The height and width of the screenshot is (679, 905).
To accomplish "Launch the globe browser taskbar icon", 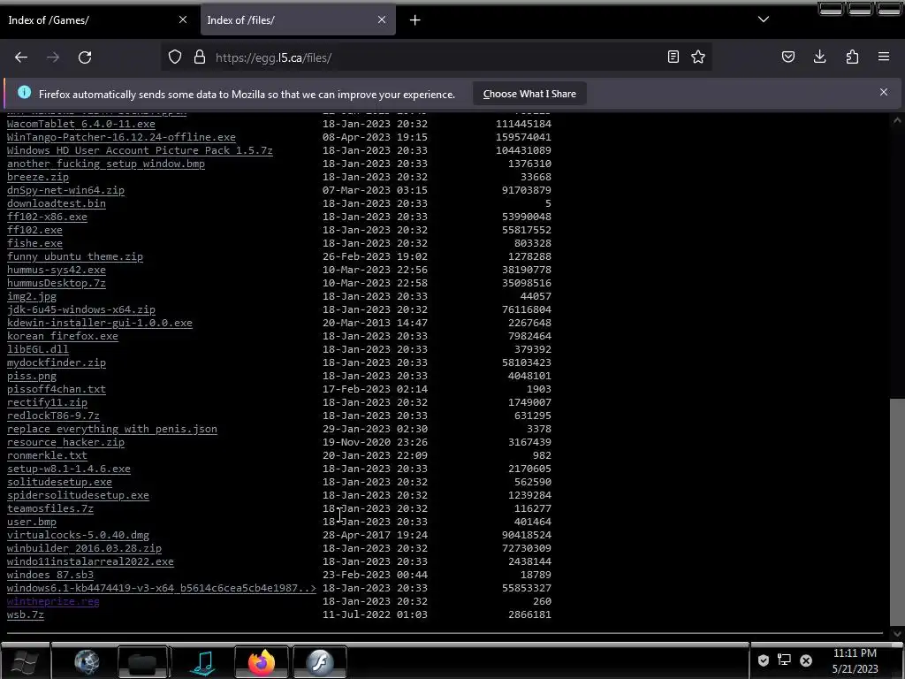I will [x=87, y=661].
